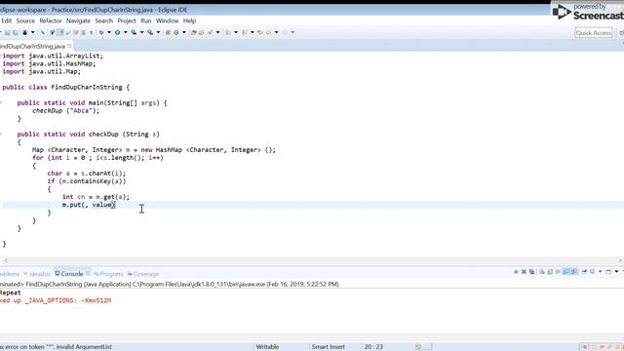Click the Terminate icon in the Console toolbar

coord(516,271)
